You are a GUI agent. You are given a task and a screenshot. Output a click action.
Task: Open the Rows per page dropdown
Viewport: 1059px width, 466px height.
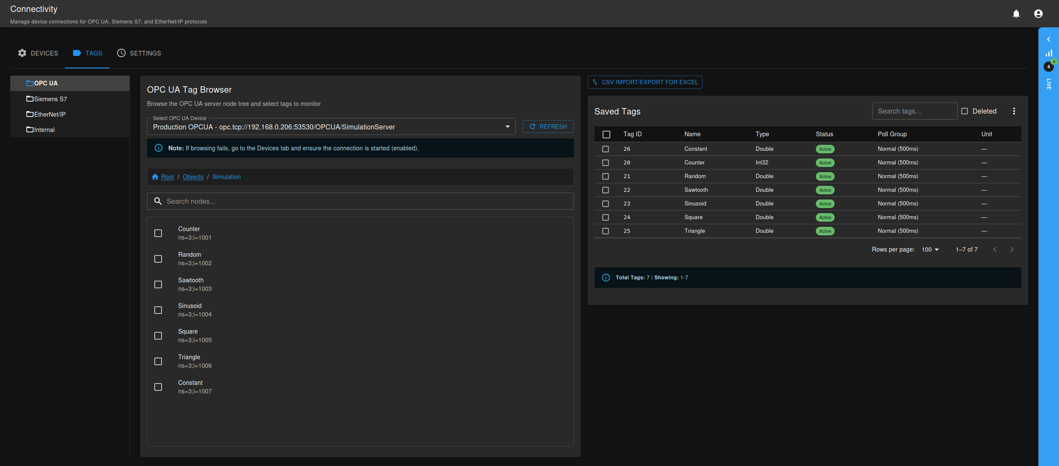point(930,249)
